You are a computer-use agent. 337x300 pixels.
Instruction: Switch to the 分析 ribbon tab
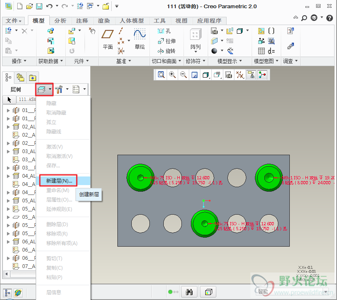[60, 21]
